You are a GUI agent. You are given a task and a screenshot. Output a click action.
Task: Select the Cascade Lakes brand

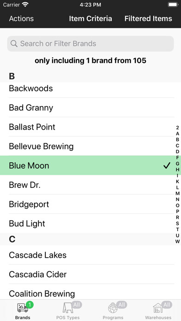click(x=90, y=255)
